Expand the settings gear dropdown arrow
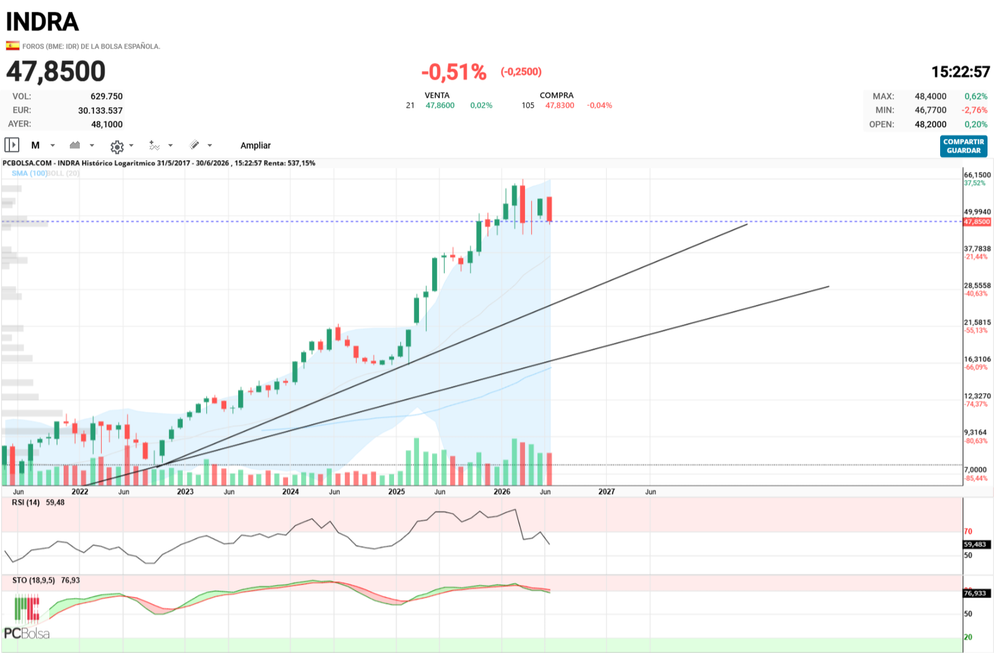Screen dimensions: 995x653 click(x=131, y=145)
